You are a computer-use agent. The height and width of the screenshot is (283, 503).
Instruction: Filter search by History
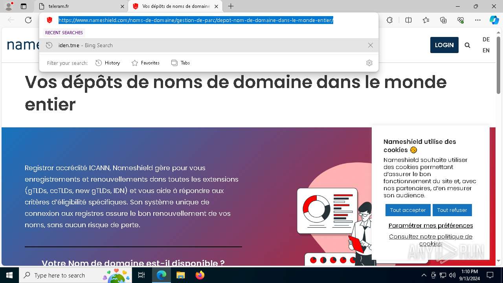pyautogui.click(x=108, y=63)
